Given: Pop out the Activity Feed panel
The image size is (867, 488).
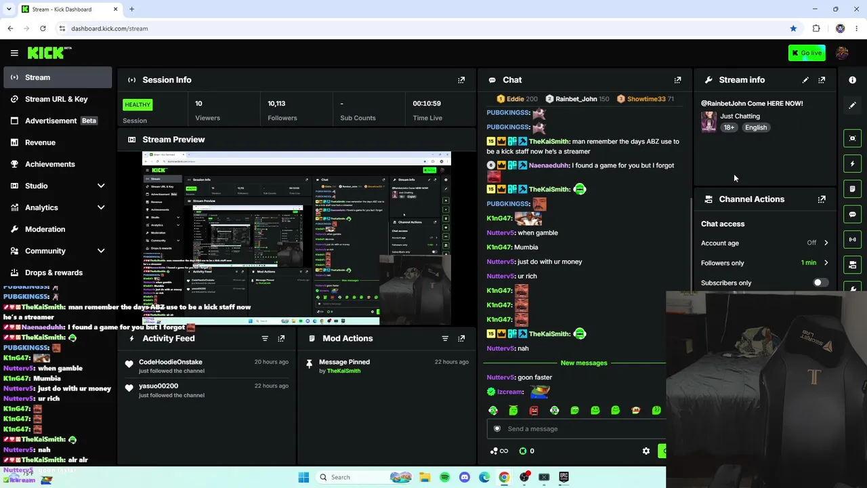Looking at the screenshot, I should click(x=281, y=338).
